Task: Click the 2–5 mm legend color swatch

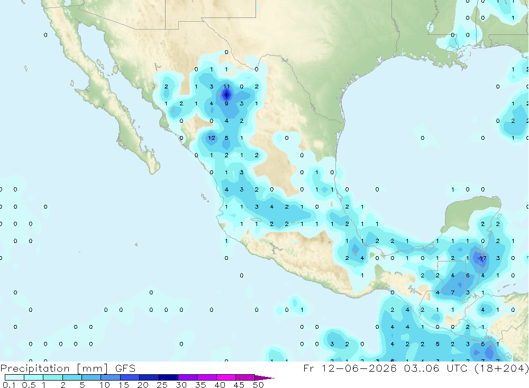Action: (72, 377)
